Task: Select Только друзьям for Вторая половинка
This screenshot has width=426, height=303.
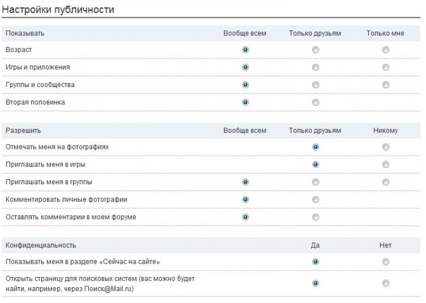Action: tap(316, 102)
